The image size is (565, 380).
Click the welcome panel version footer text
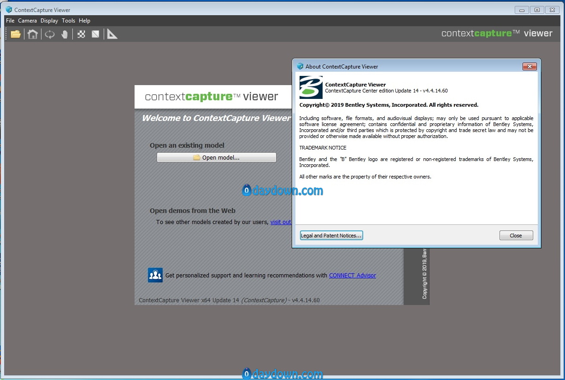(229, 300)
